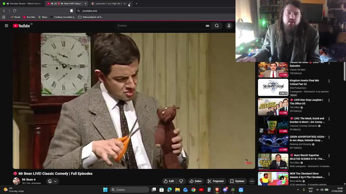Go forward with browser forward arrow
The image size is (346, 194).
click(9, 11)
